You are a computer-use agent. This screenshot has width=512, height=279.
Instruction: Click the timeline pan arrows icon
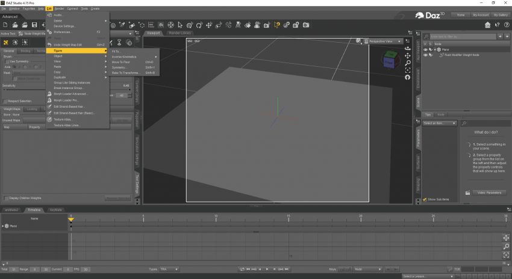pyautogui.click(x=506, y=238)
